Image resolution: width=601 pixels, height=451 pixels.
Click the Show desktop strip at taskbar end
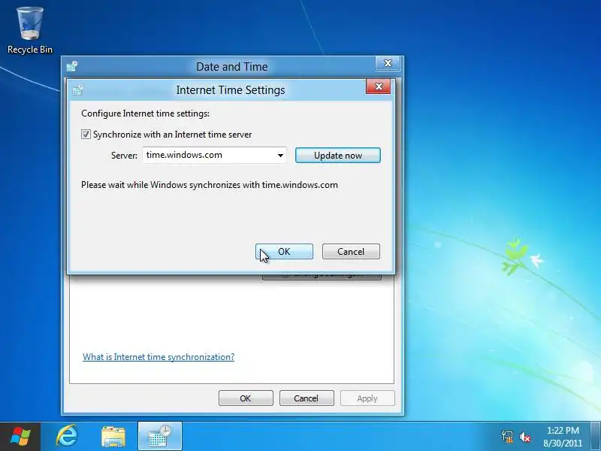pyautogui.click(x=596, y=437)
